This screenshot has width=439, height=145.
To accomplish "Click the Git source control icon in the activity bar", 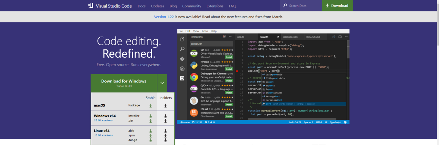I will click(x=182, y=59).
